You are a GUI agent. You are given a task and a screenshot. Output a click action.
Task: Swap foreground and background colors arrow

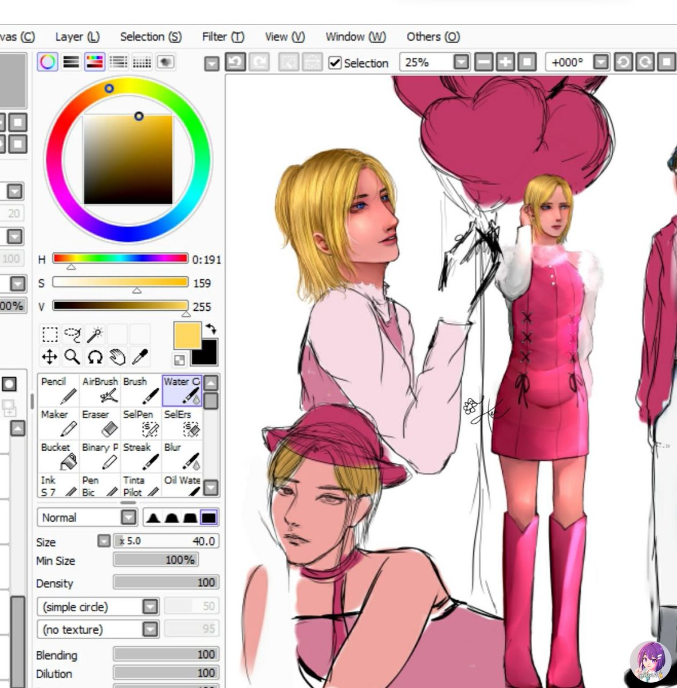[x=211, y=329]
